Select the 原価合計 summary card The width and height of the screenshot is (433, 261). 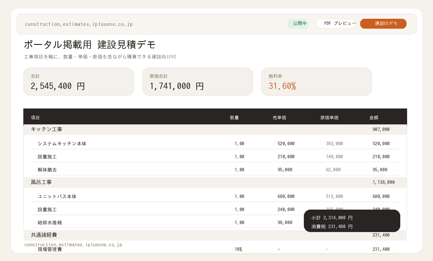click(197, 82)
